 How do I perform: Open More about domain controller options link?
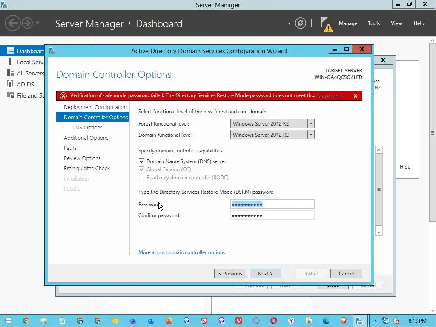[x=181, y=252]
